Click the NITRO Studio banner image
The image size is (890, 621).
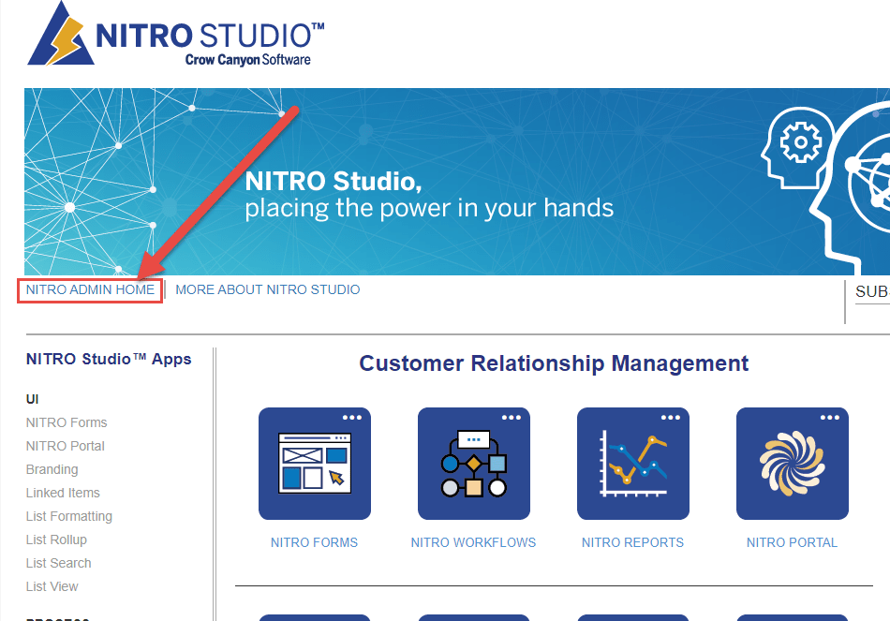click(456, 182)
